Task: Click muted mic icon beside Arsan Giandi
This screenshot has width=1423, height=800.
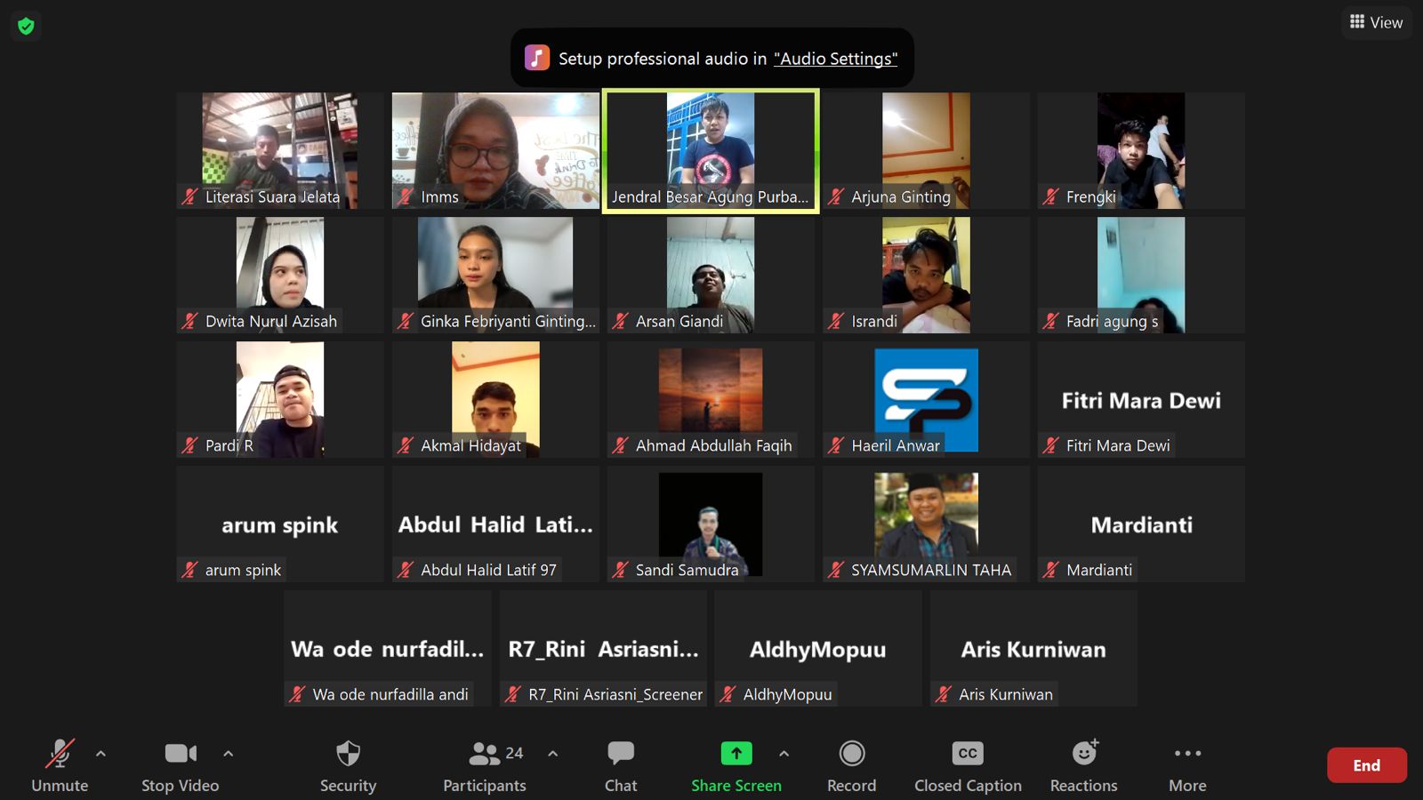Action: [621, 321]
